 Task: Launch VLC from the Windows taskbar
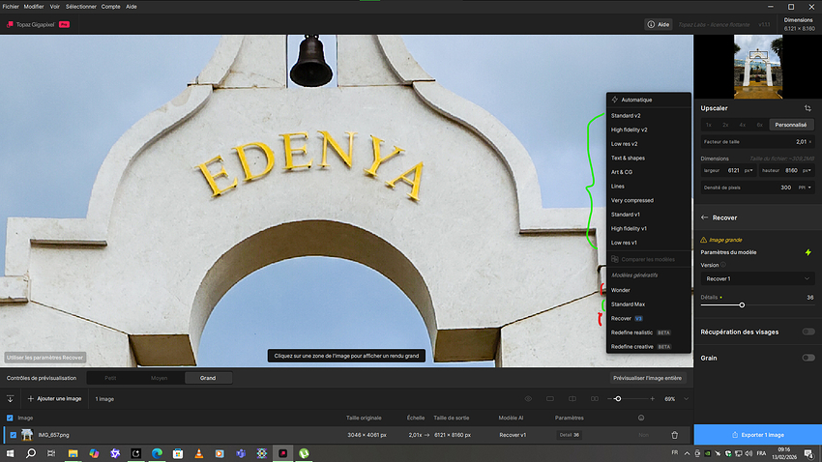(198, 452)
